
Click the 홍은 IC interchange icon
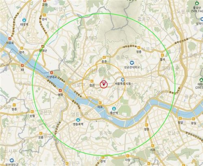click(x=104, y=57)
